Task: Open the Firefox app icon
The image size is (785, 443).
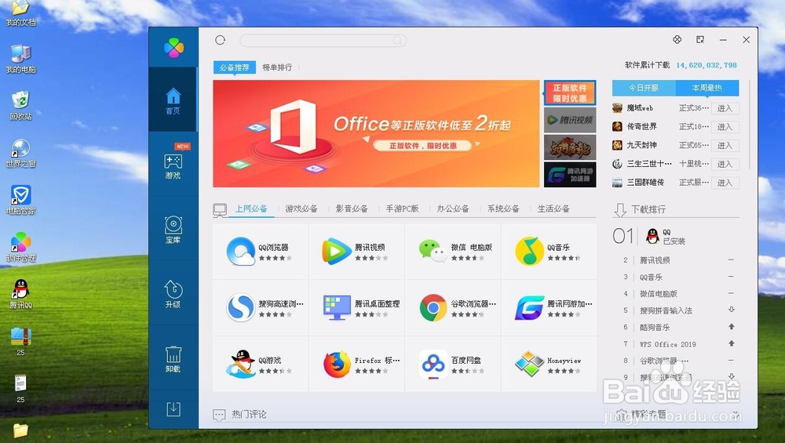Action: pos(337,364)
